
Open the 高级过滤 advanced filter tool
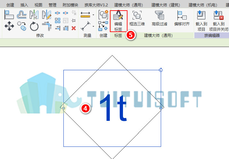coord(159,18)
